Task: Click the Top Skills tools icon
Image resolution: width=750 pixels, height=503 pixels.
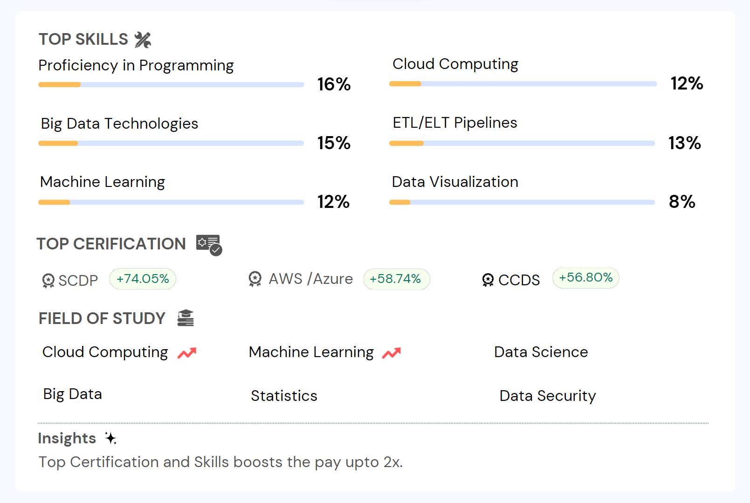Action: click(143, 40)
